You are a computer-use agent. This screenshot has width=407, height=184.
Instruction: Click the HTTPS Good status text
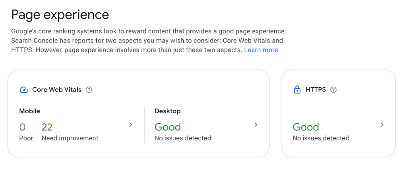(306, 127)
